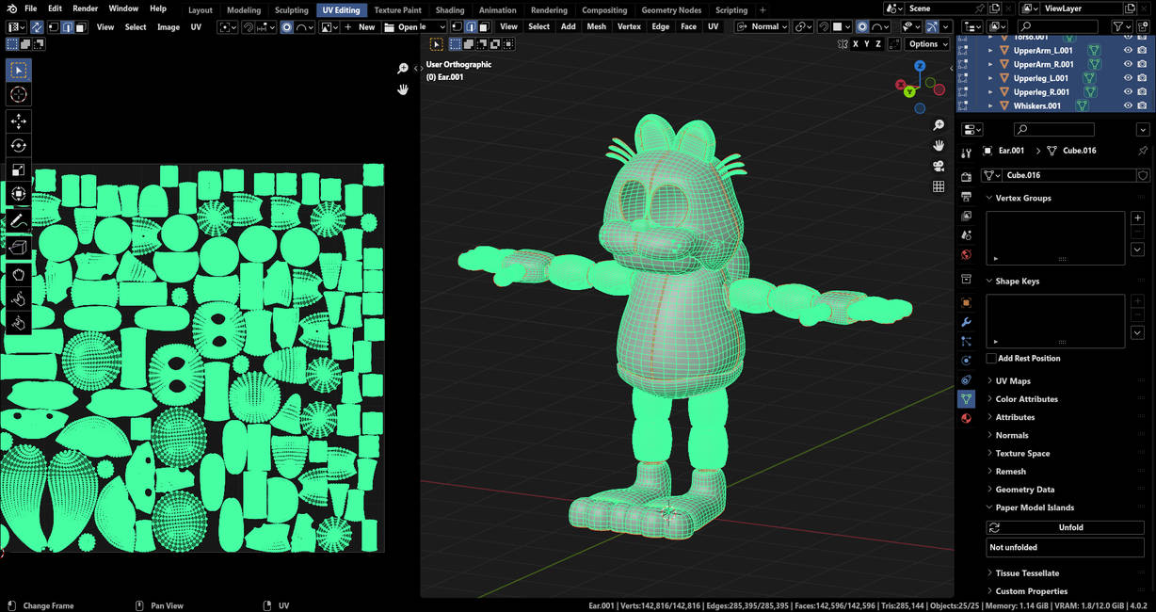Switch orthographic/perspective with the grid icon
This screenshot has width=1156, height=612.
click(x=939, y=186)
